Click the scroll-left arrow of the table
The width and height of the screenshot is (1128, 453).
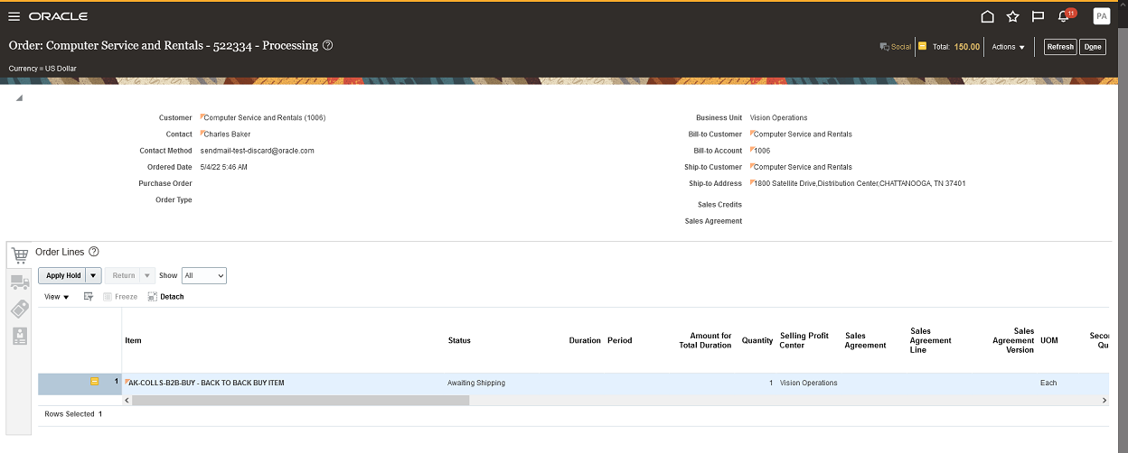(127, 400)
